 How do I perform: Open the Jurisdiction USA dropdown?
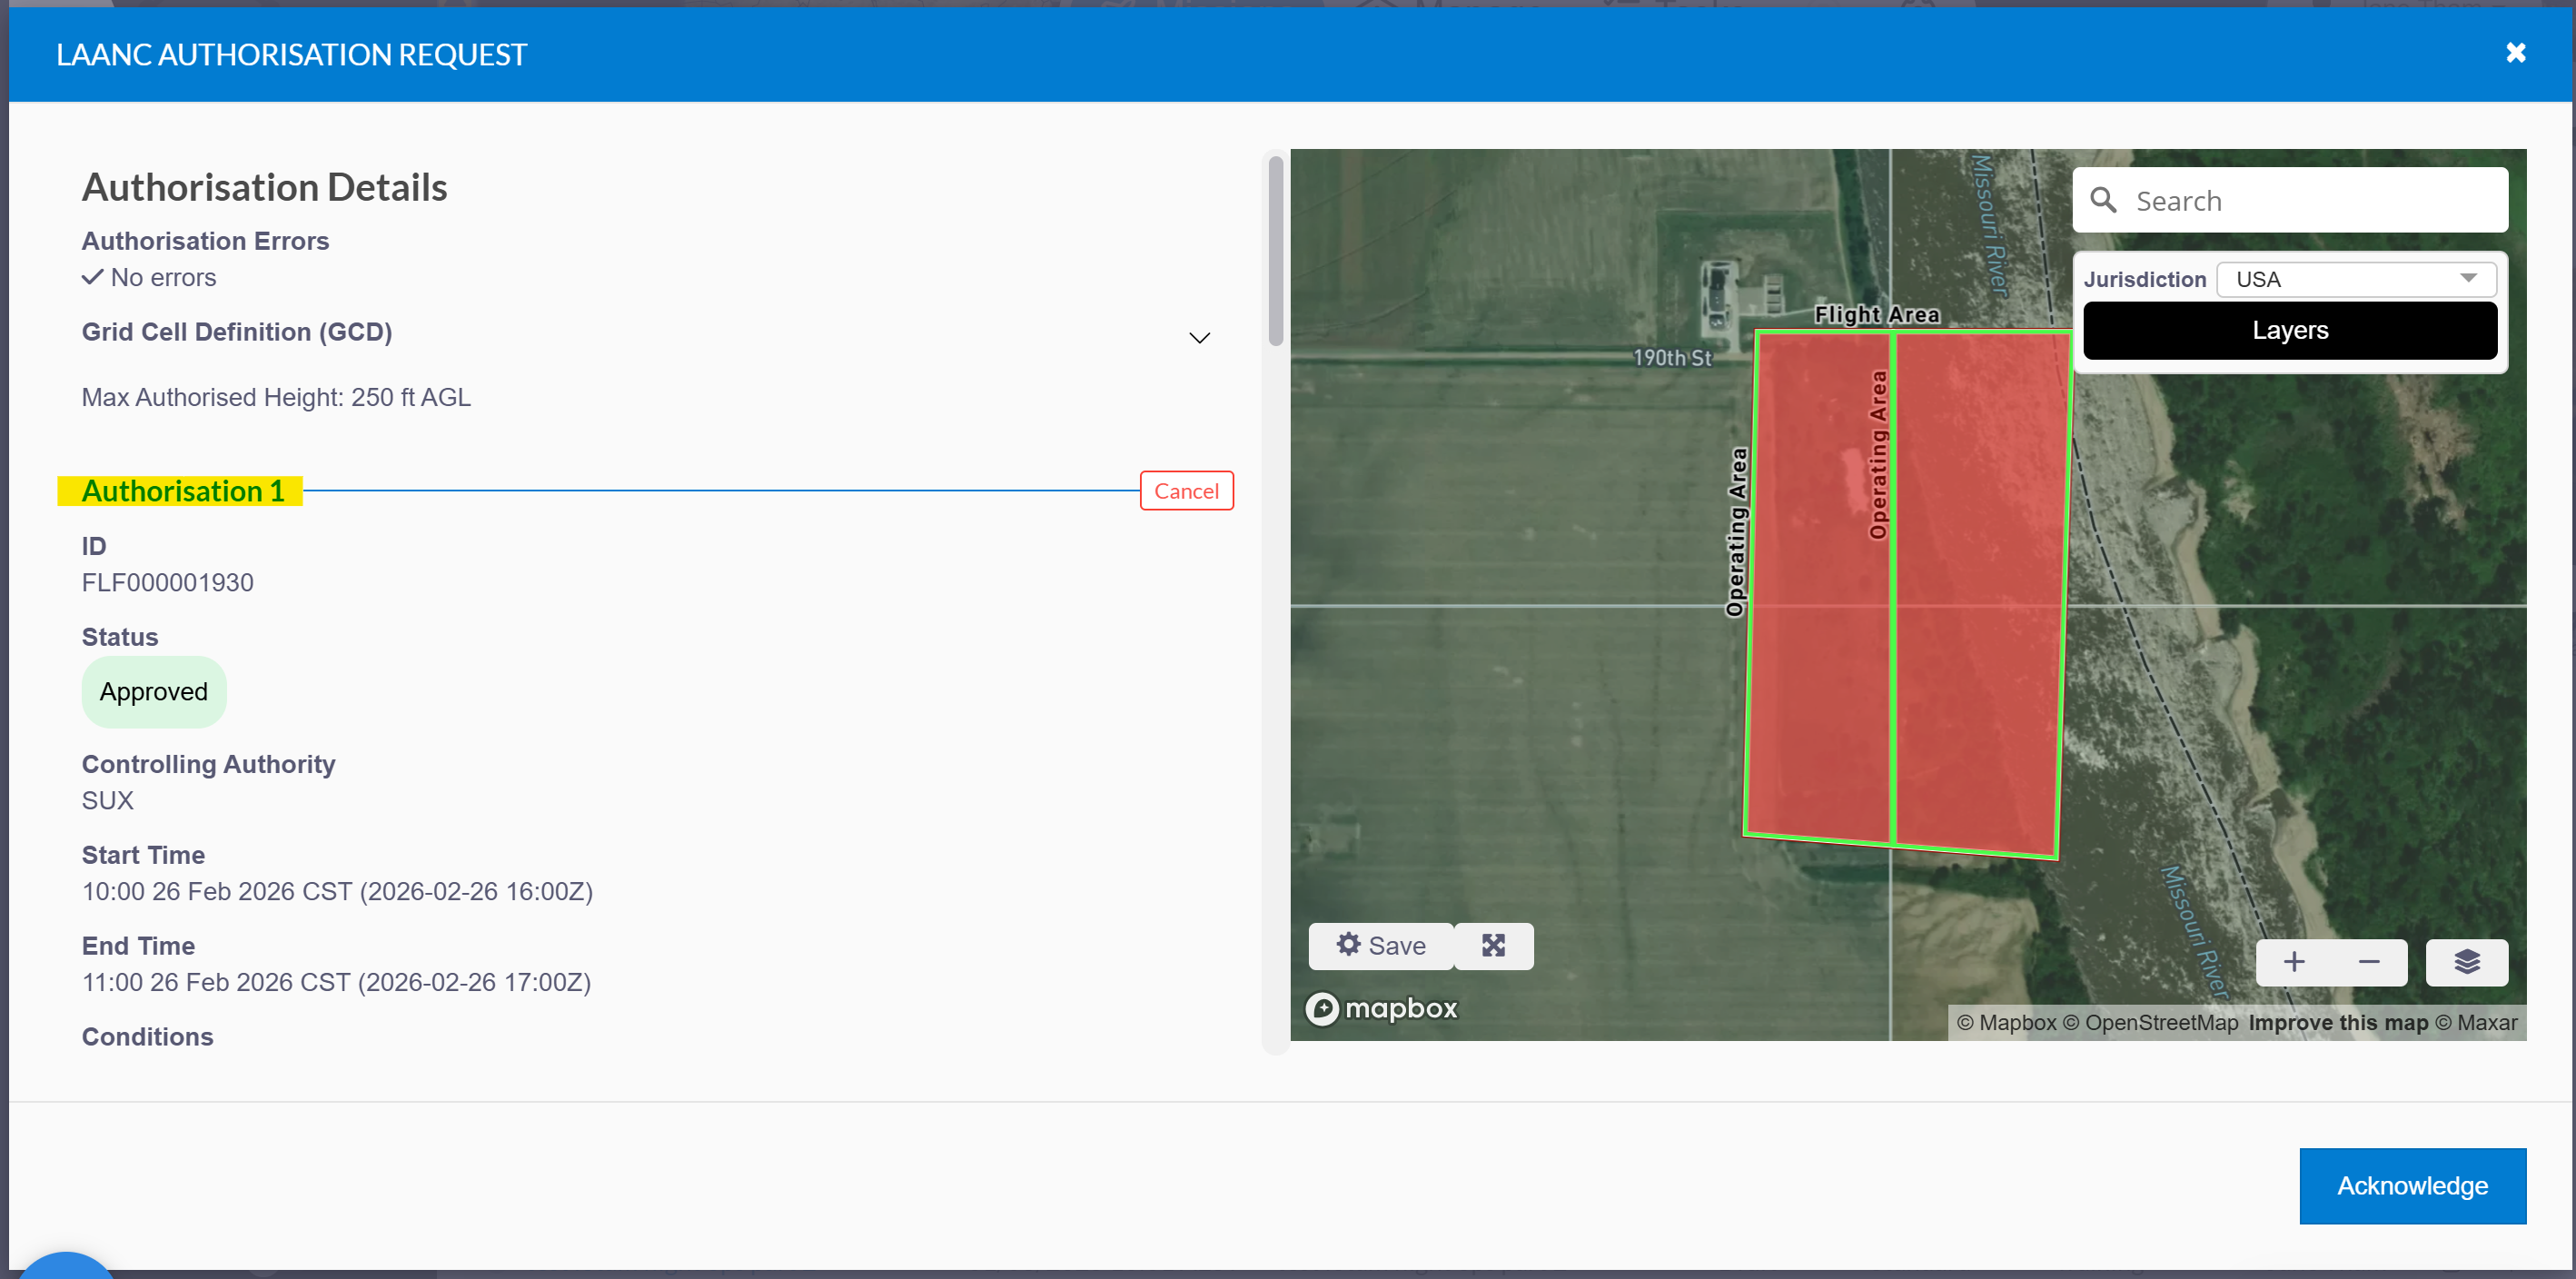(2355, 279)
